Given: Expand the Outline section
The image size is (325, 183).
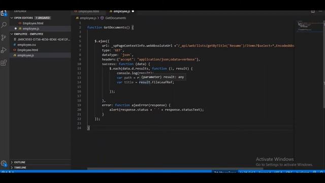Looking at the screenshot, I should tap(12, 162).
